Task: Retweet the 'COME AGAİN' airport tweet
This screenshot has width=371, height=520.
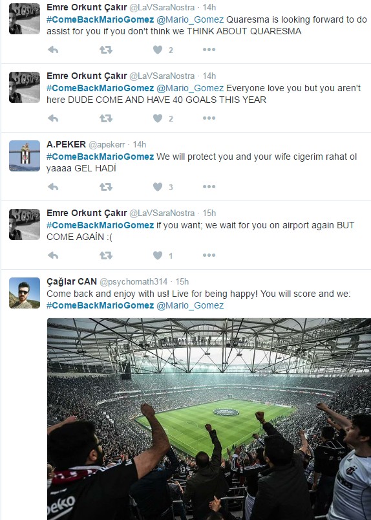Action: click(x=106, y=255)
